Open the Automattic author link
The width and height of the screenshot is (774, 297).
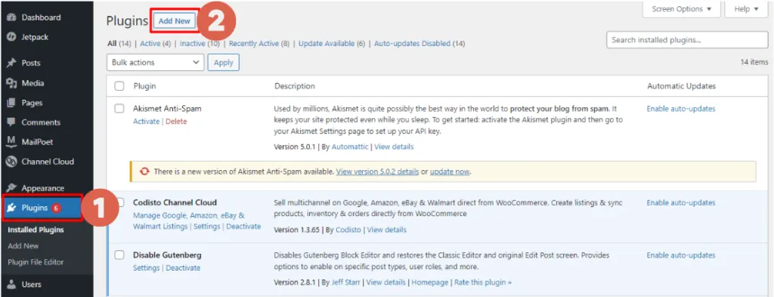pyautogui.click(x=351, y=147)
